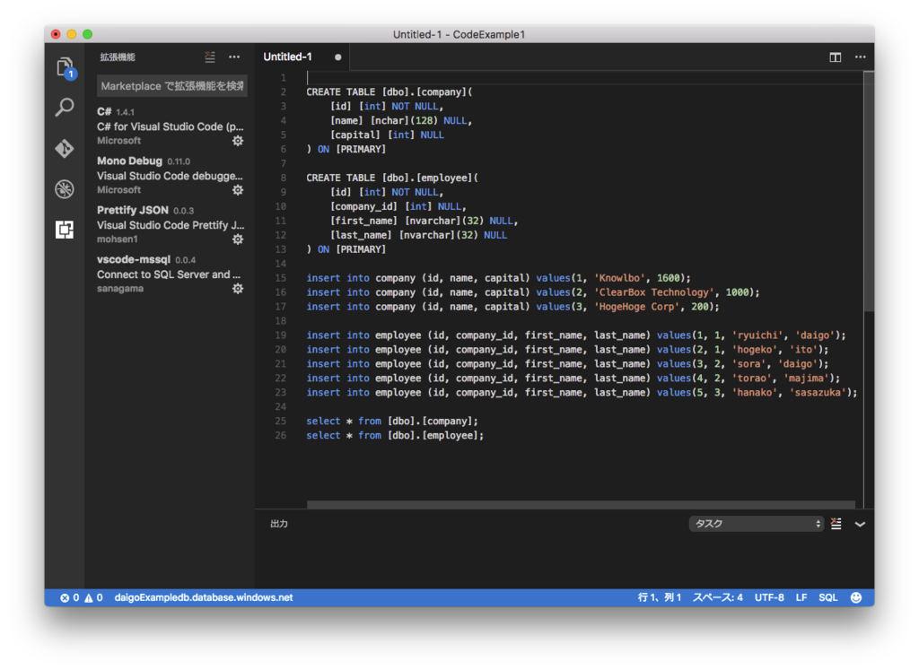
Task: Open the Source Control git view
Action: pyautogui.click(x=65, y=148)
